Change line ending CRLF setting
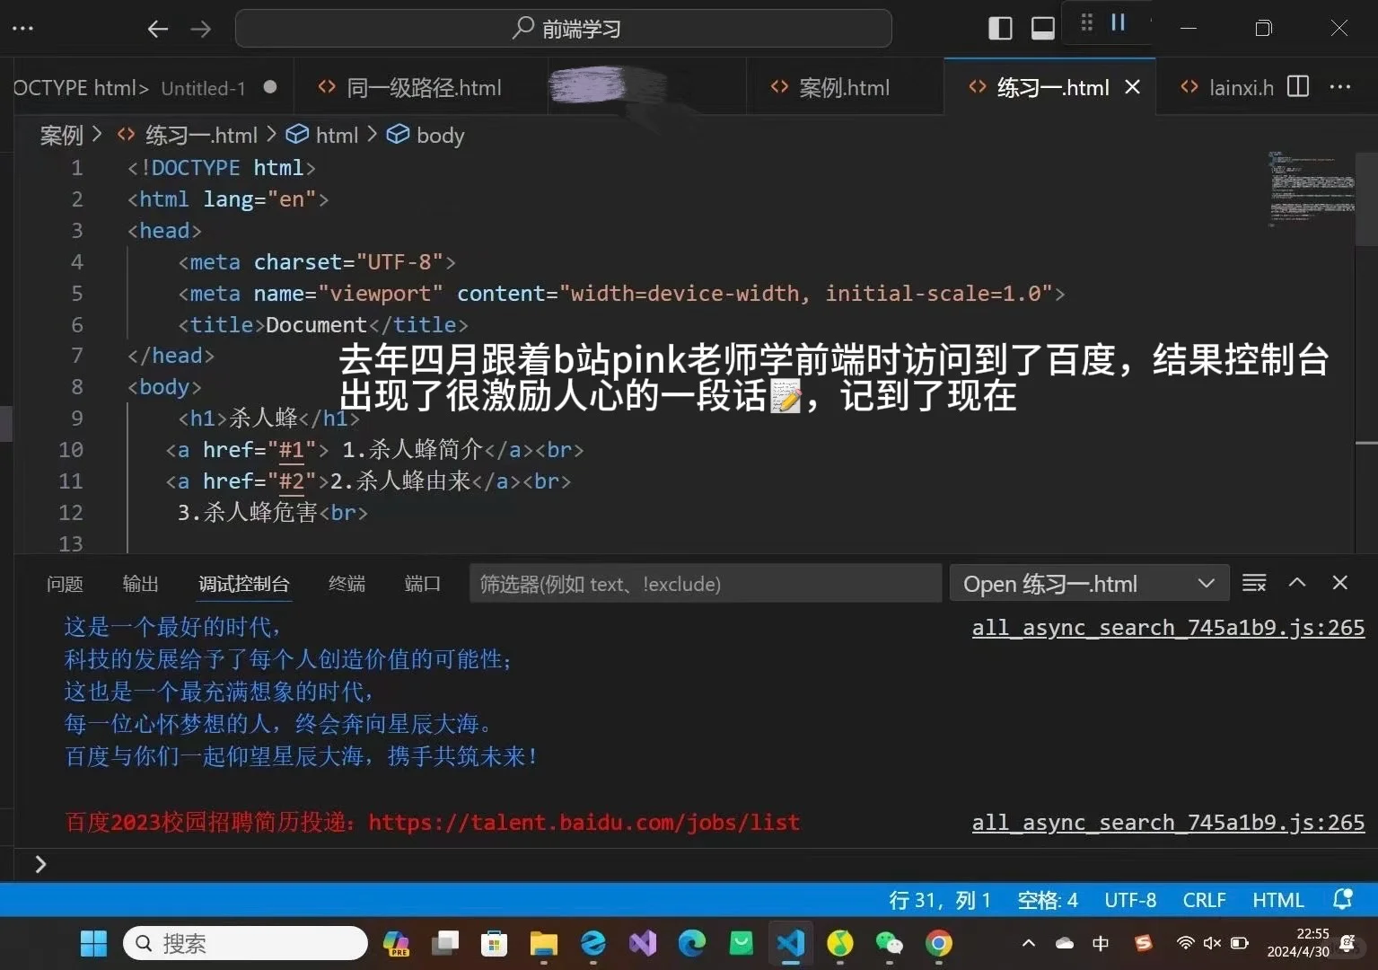Image resolution: width=1378 pixels, height=970 pixels. coord(1204,900)
